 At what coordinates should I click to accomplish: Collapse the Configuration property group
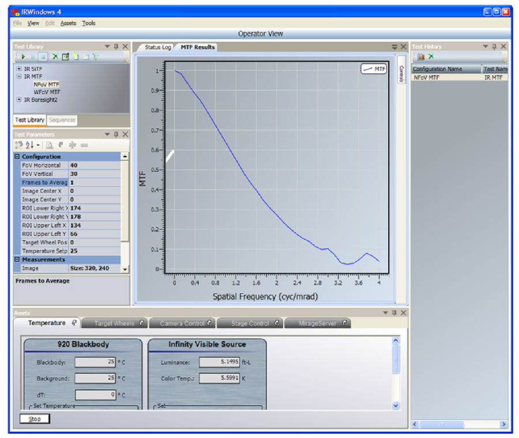[x=17, y=156]
